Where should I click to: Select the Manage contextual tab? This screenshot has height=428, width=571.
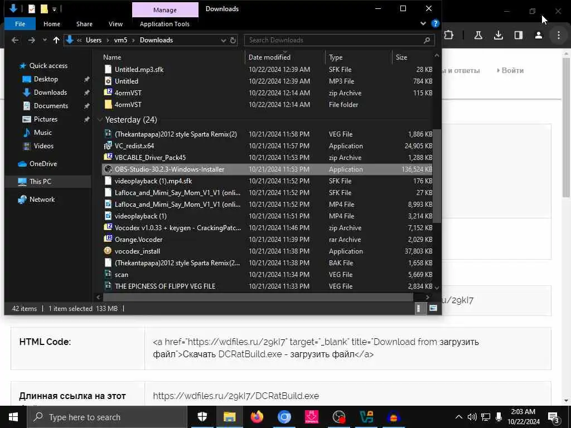[165, 10]
